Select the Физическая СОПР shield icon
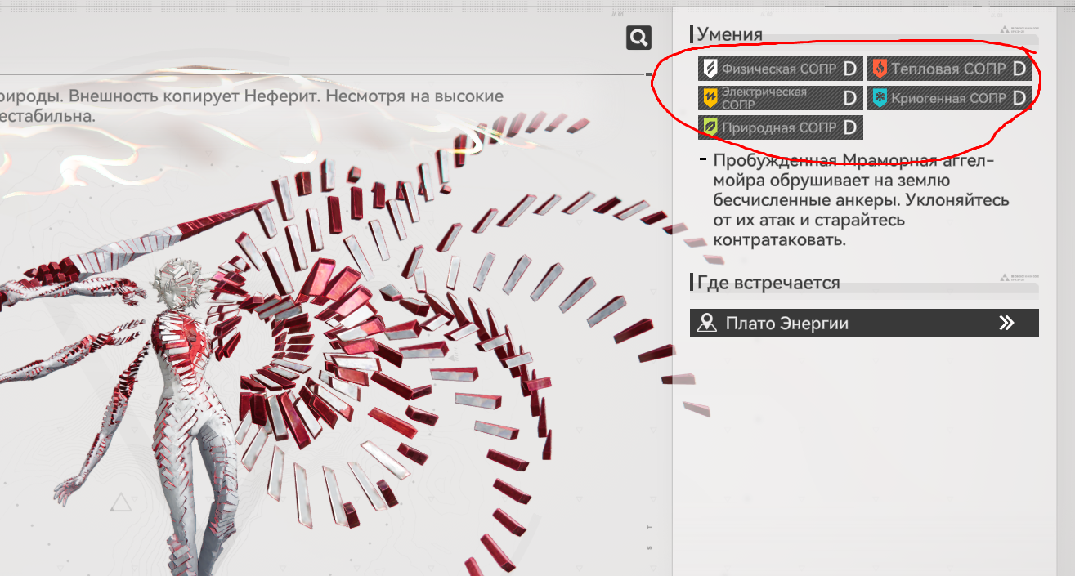The height and width of the screenshot is (576, 1075). [x=710, y=69]
